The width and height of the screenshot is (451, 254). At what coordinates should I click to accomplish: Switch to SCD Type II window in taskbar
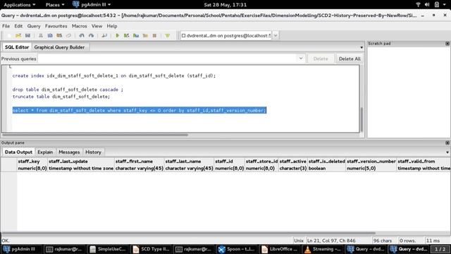(150, 249)
